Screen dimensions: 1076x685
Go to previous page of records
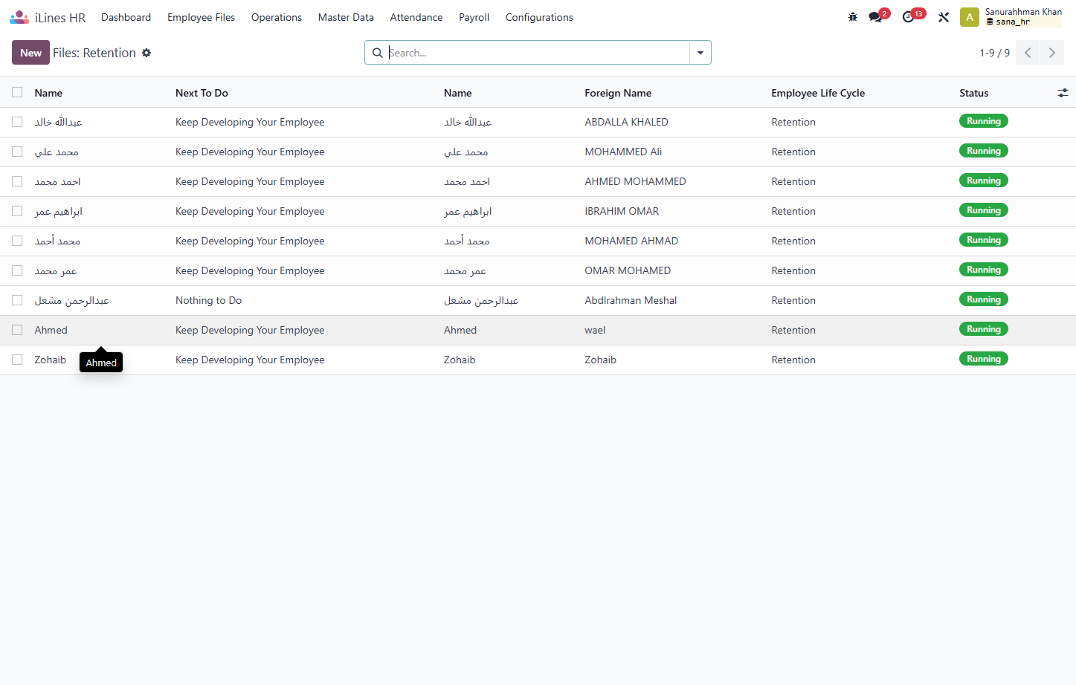[x=1028, y=53]
